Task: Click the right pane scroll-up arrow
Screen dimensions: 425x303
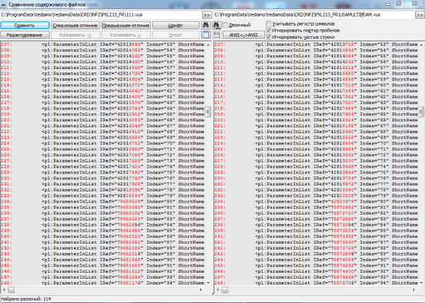Action: tap(422, 45)
